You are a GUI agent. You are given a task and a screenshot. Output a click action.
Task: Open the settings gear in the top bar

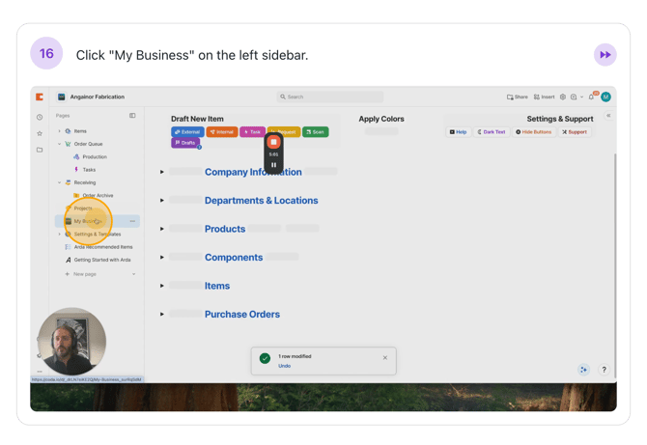coord(563,97)
